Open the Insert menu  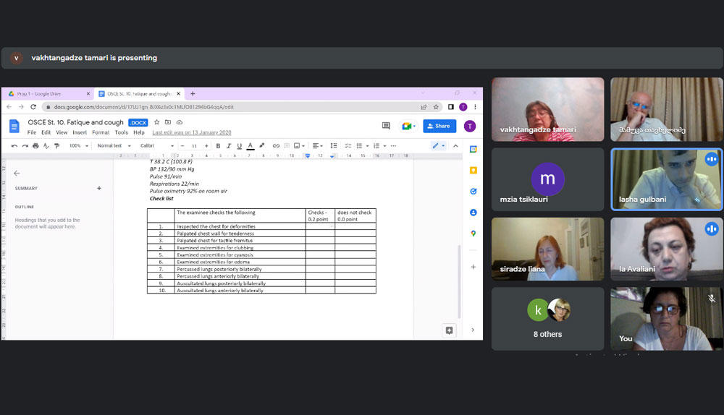click(80, 132)
